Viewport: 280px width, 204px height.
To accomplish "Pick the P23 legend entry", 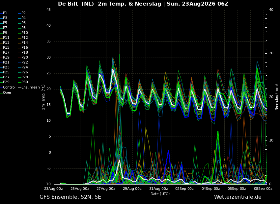I will [6, 67].
